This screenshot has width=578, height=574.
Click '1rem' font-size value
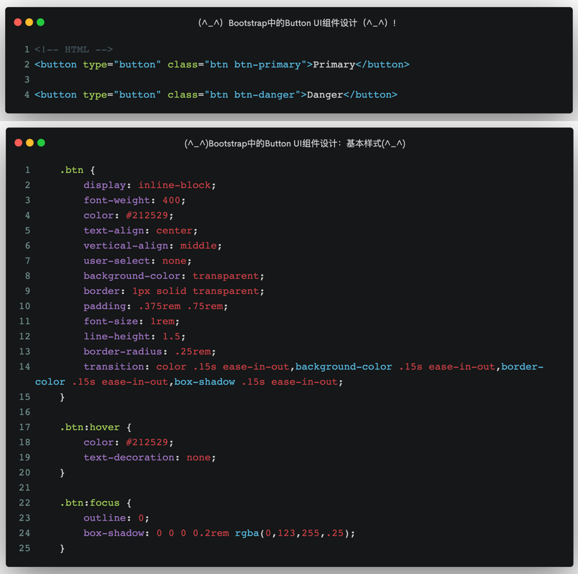pyautogui.click(x=162, y=321)
